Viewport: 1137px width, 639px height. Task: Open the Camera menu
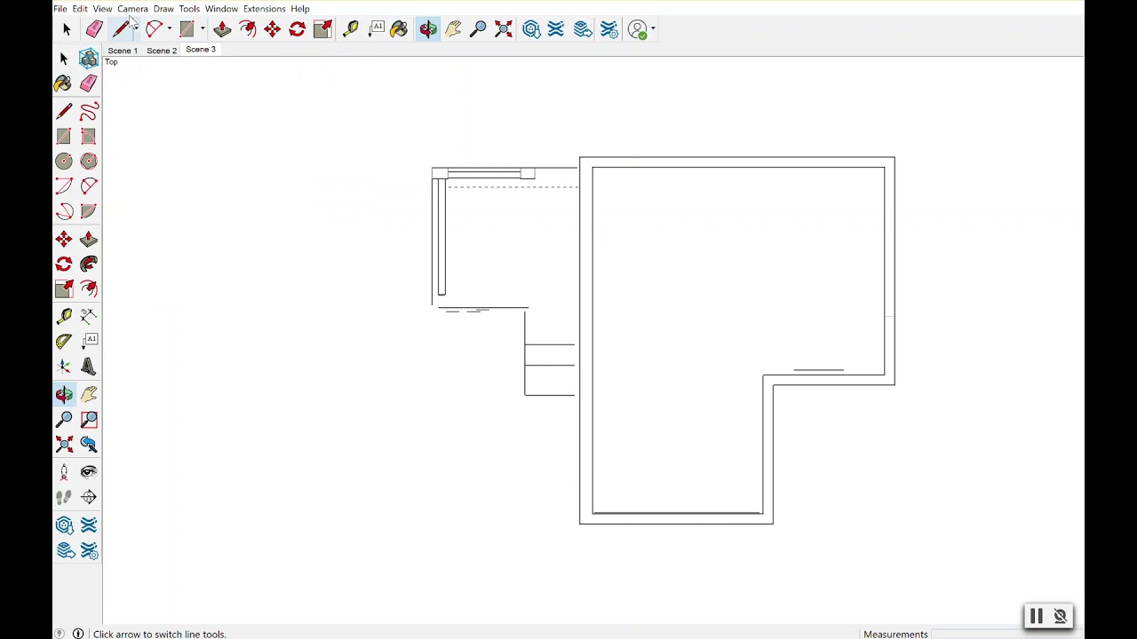pos(132,9)
